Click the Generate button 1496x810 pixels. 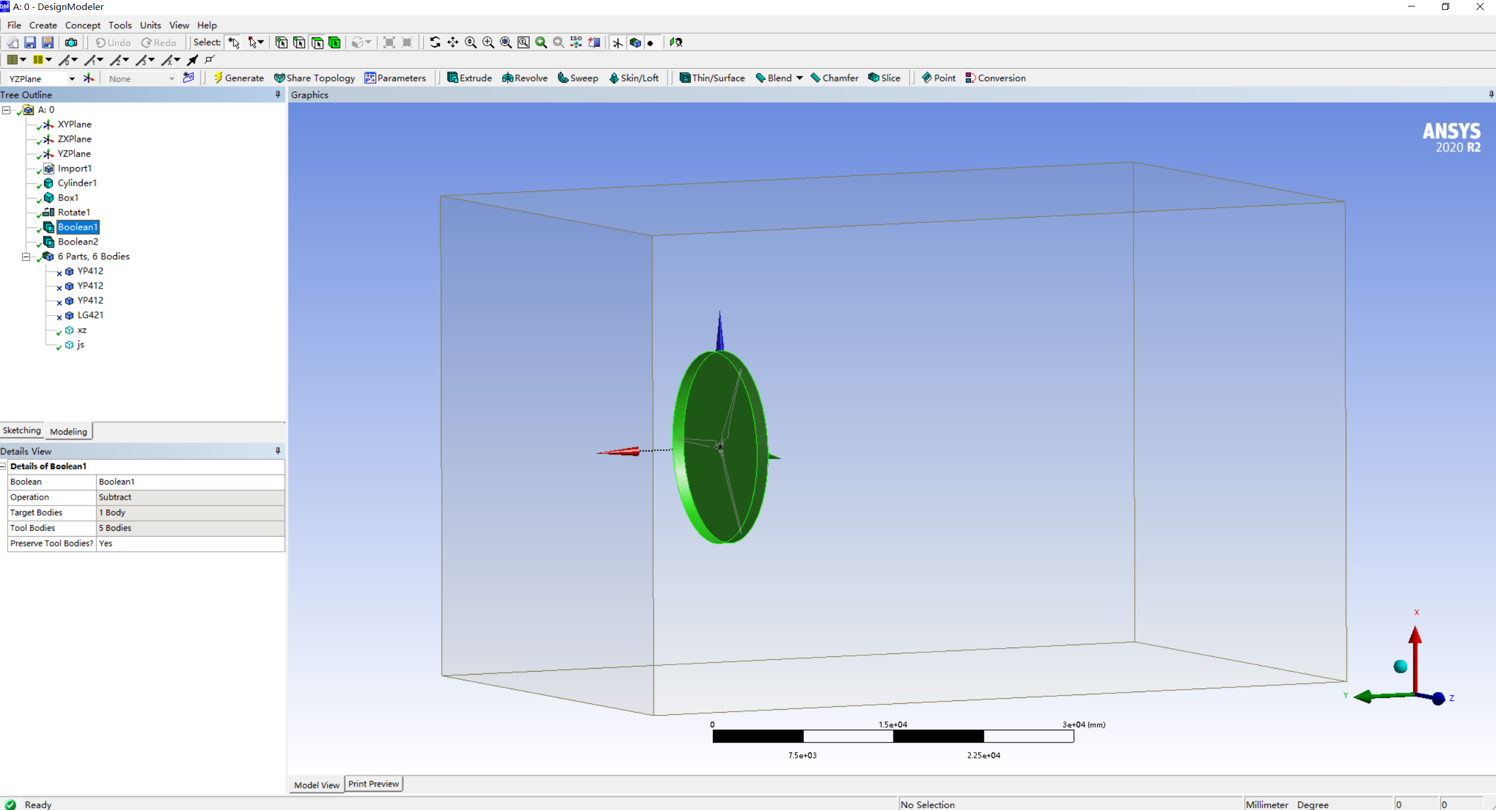[239, 78]
